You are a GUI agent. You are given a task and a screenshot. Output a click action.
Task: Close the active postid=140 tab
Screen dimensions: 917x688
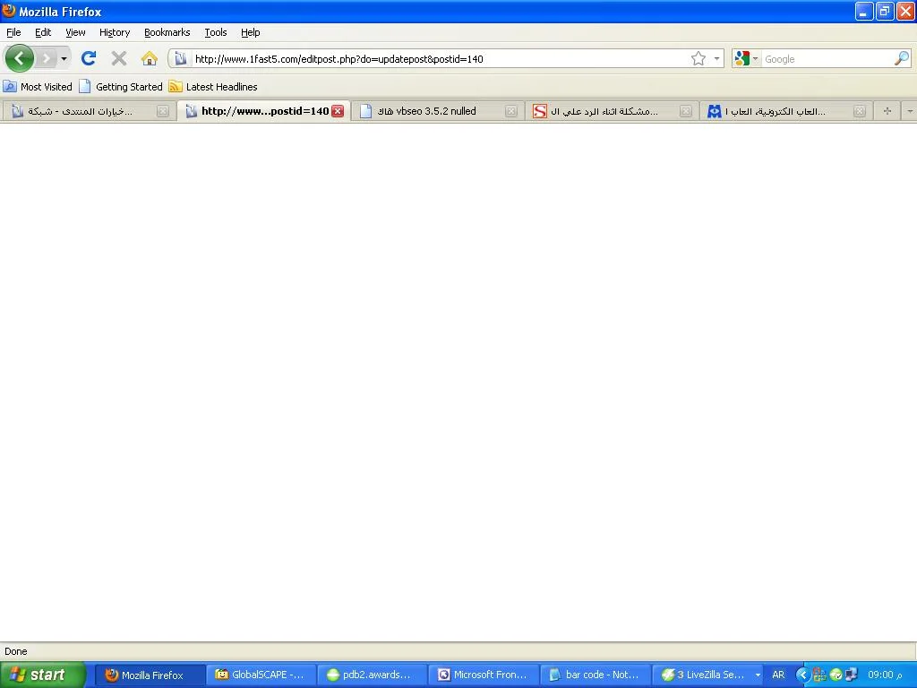(338, 111)
